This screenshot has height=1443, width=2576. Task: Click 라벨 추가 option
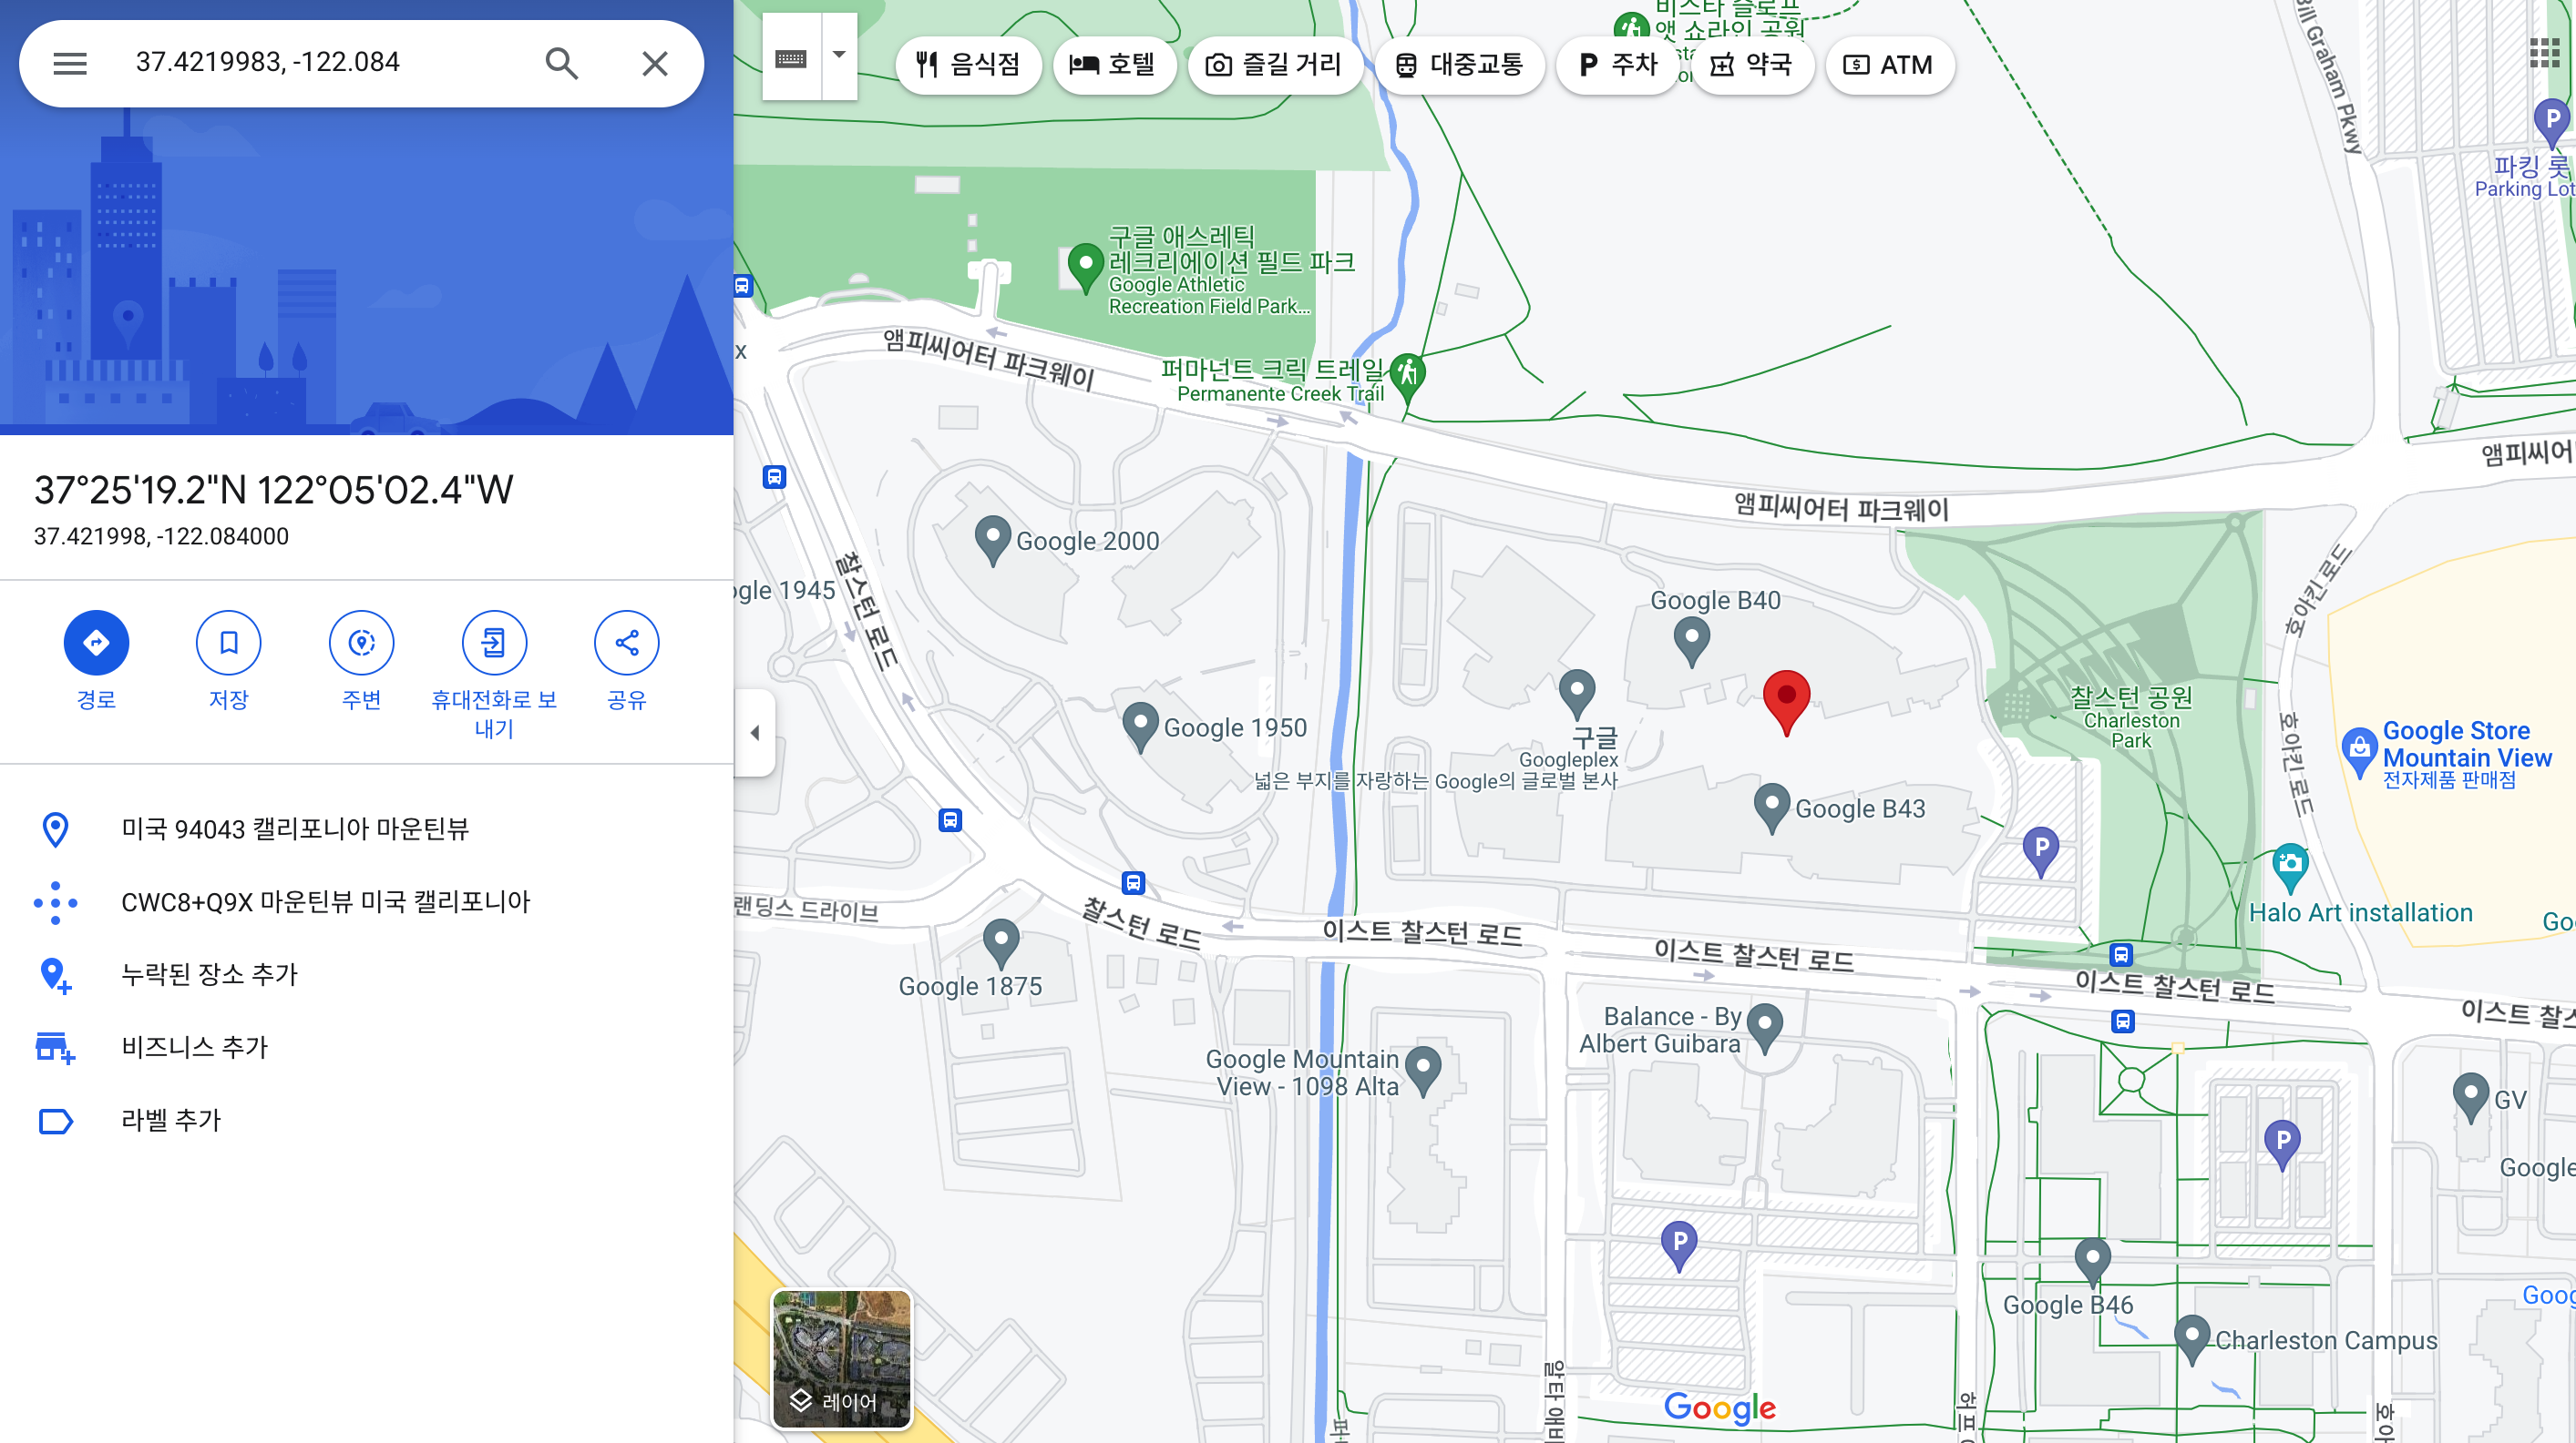(x=170, y=1119)
